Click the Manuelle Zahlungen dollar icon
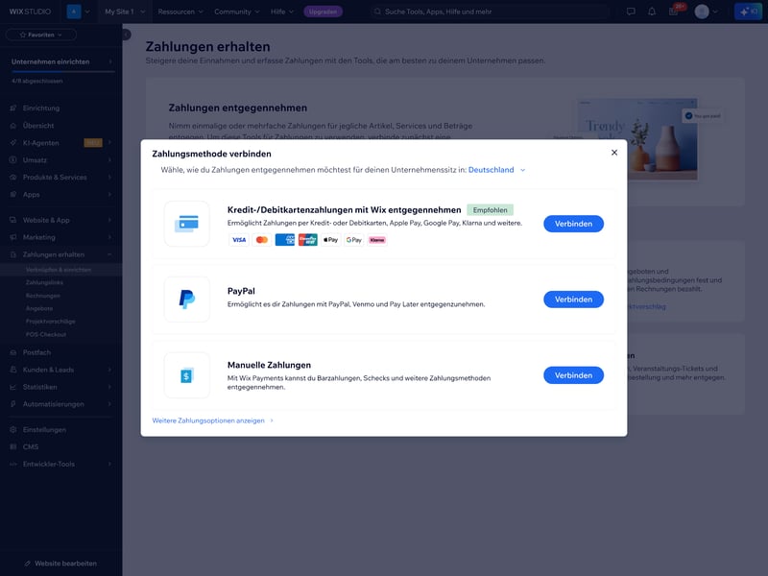 pyautogui.click(x=186, y=375)
